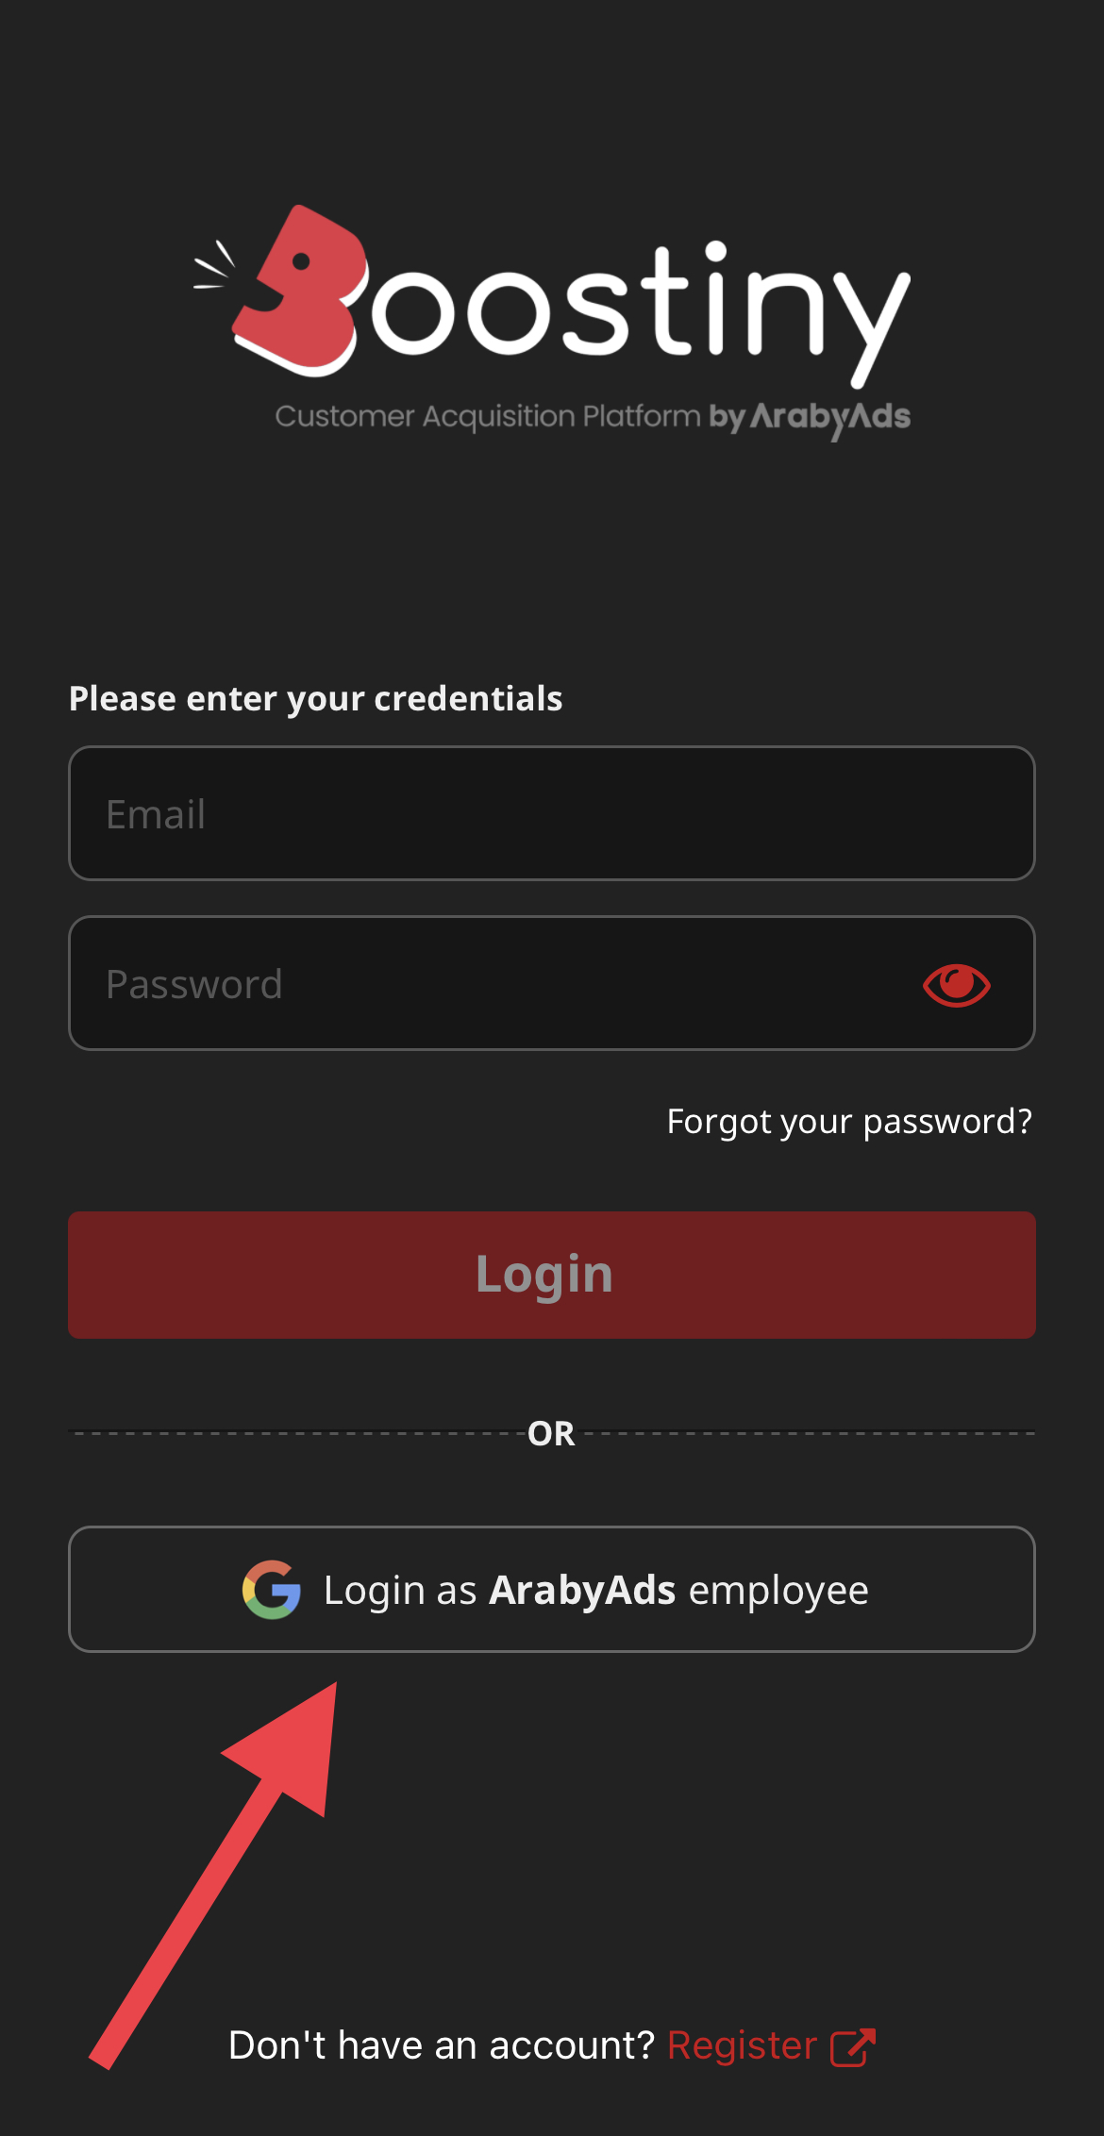Click the white Boostiny wordmark

pyautogui.click(x=632, y=307)
